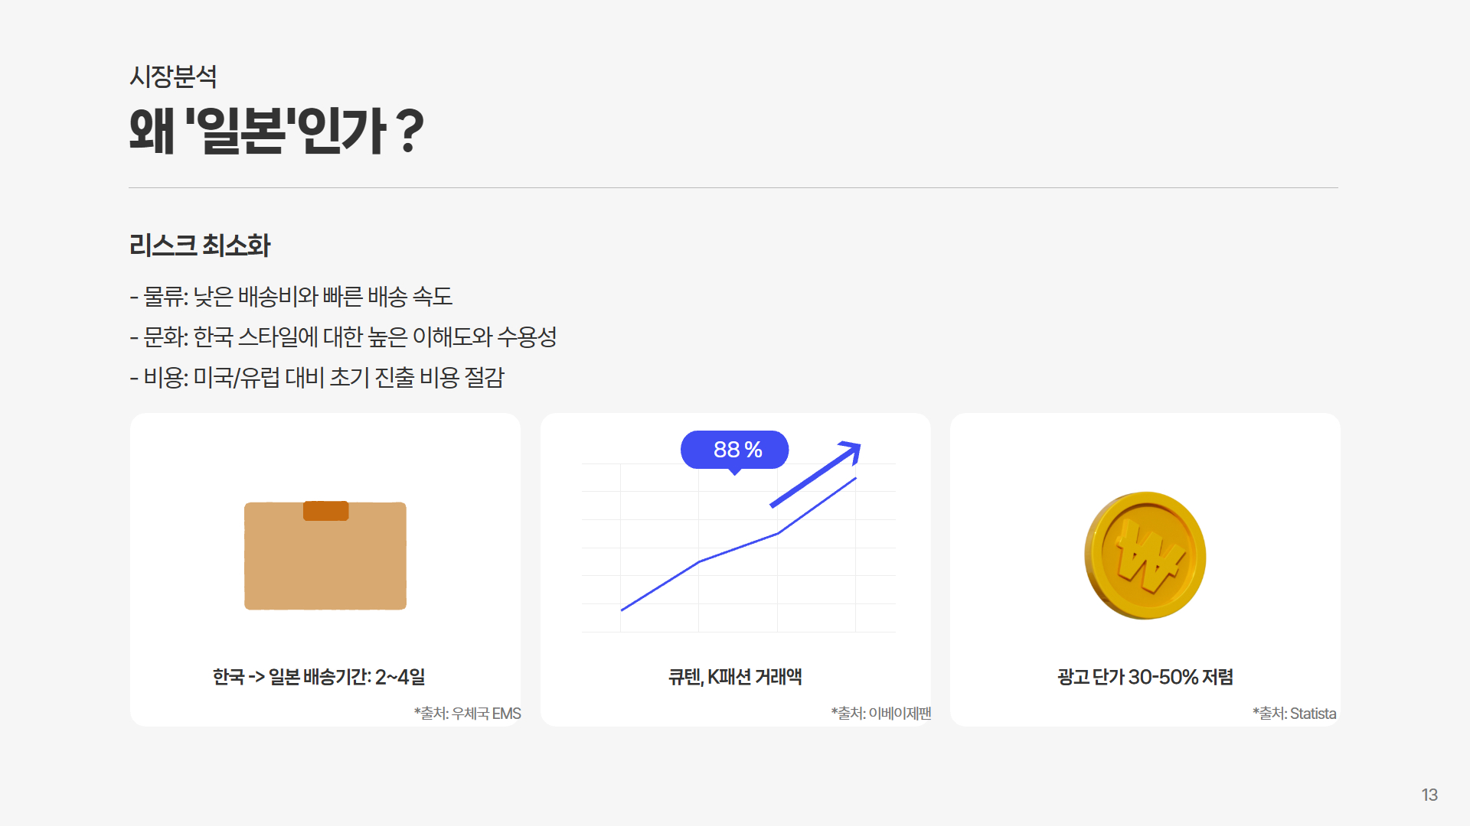Click the slide page number 13
The image size is (1470, 826).
click(1429, 795)
